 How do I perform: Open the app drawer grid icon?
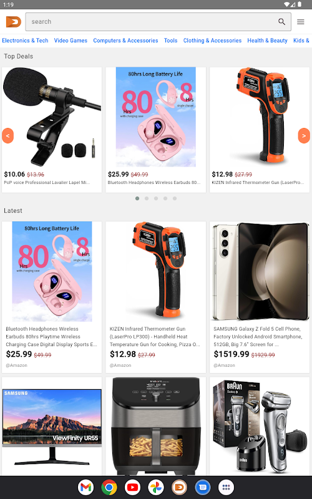click(226, 487)
